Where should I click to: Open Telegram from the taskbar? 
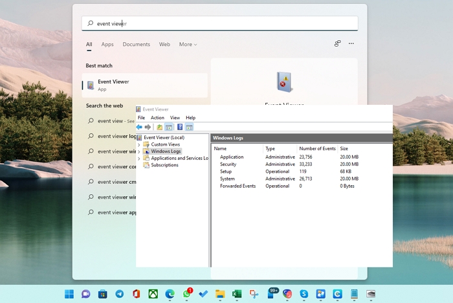[x=119, y=294]
